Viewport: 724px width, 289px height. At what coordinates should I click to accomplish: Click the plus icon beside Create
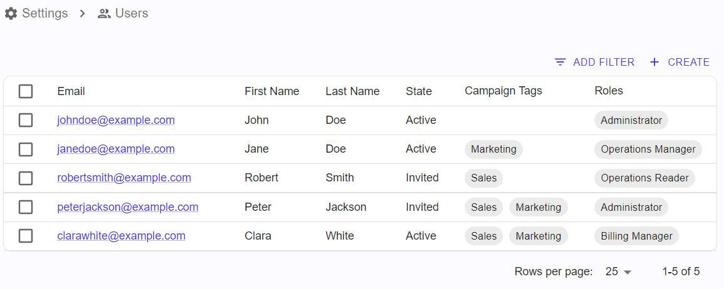[654, 62]
